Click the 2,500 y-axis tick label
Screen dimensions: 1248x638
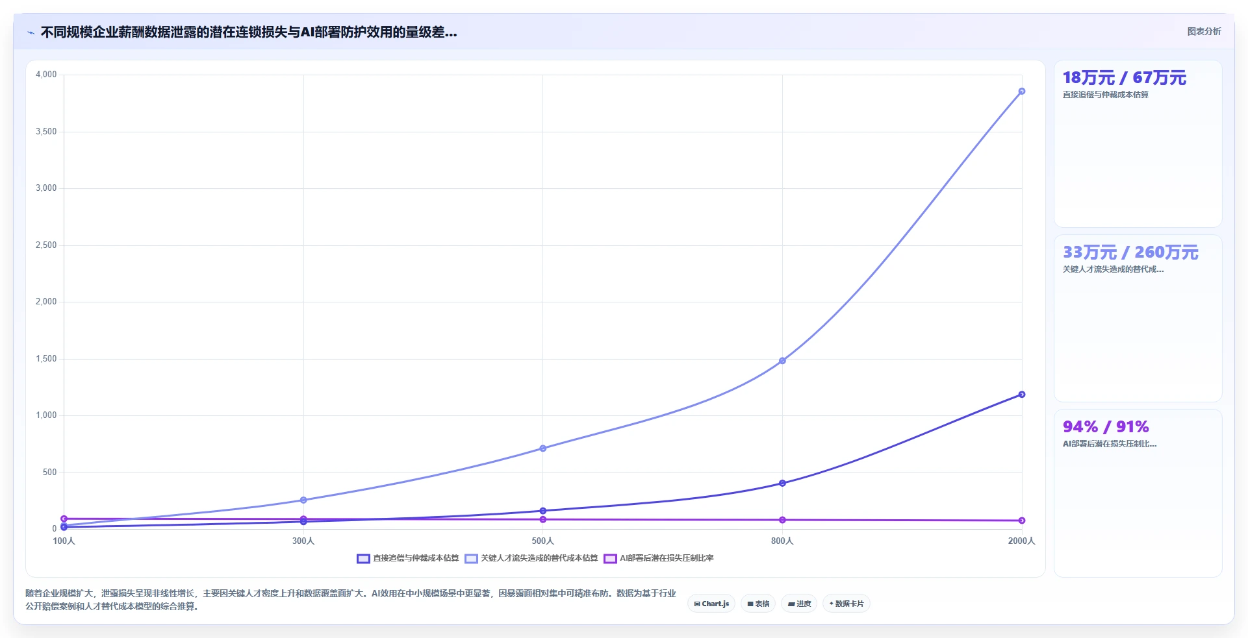click(x=46, y=245)
